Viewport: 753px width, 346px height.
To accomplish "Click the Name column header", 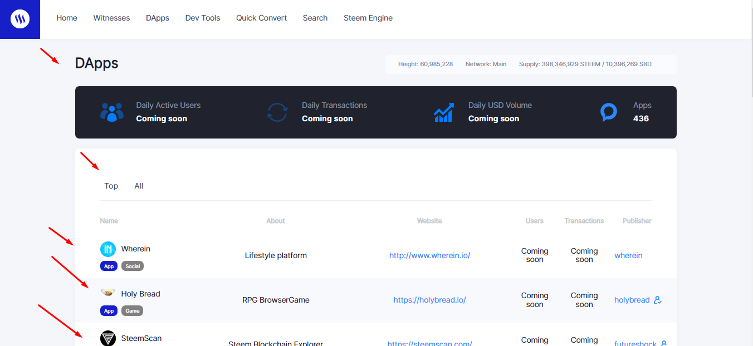I will click(x=109, y=221).
